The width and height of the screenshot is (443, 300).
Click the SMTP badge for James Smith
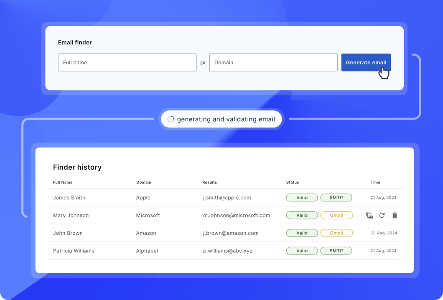click(336, 198)
